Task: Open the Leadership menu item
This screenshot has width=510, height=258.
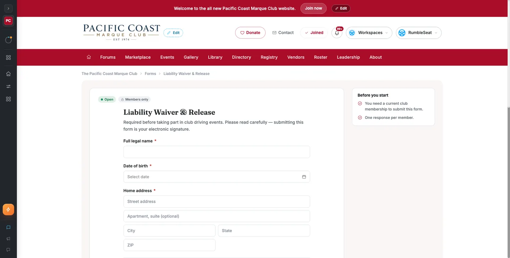Action: [x=348, y=57]
